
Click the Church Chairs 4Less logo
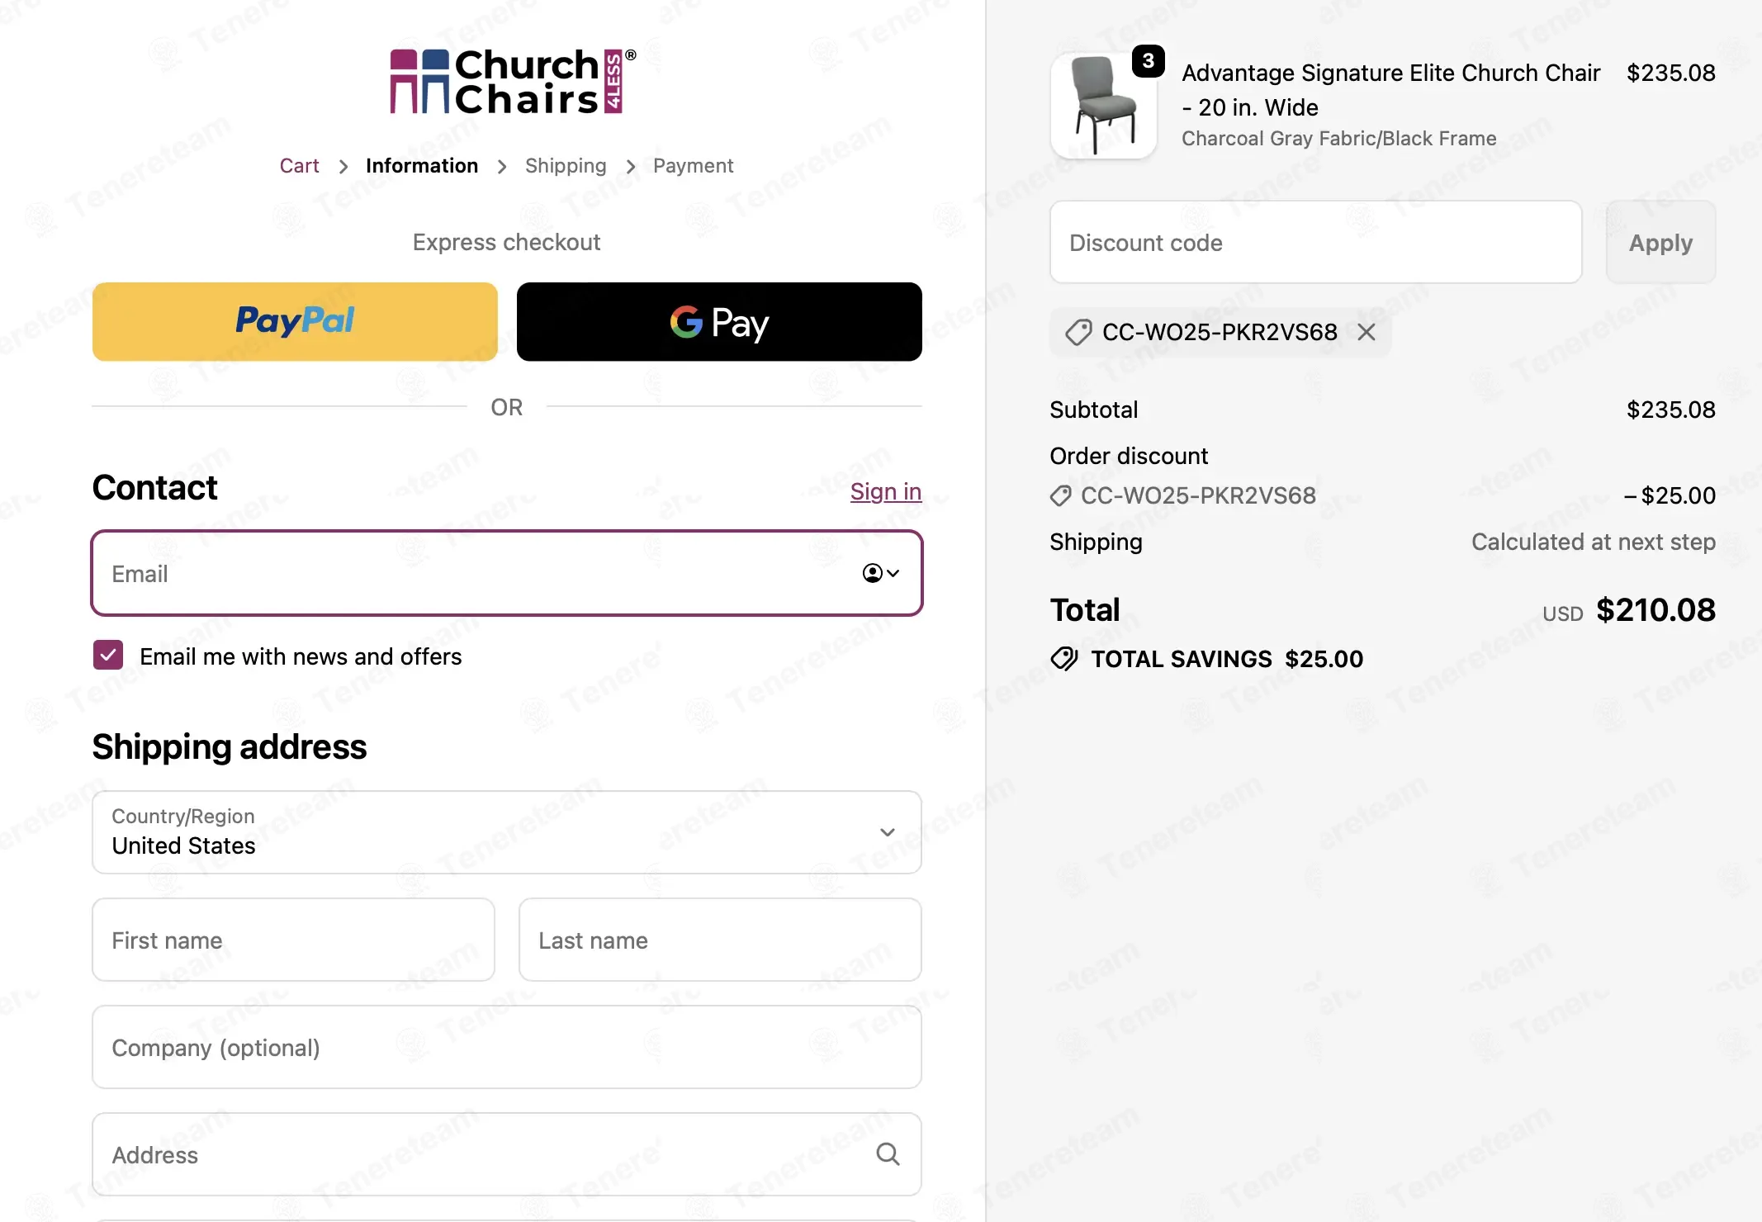[506, 82]
